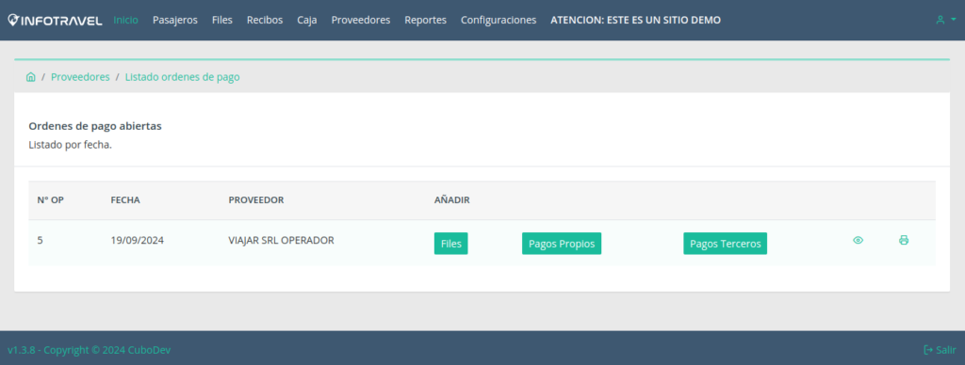Open the Caja menu

coord(307,20)
